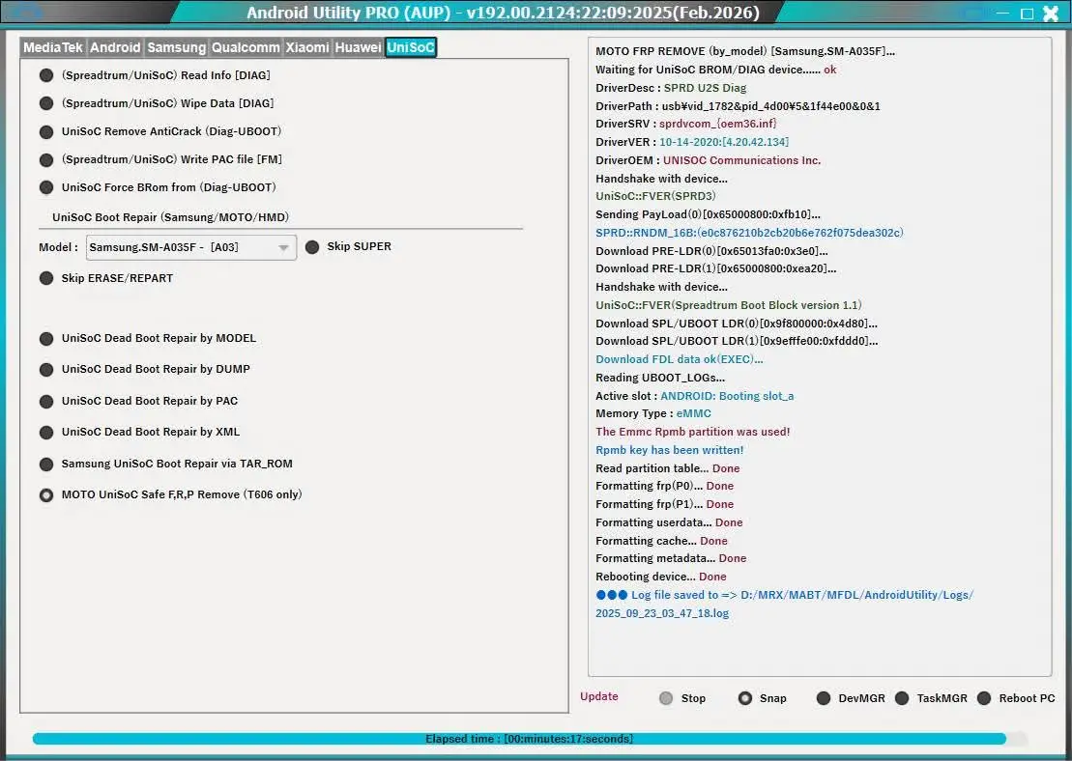Choose Dead Boot Repair by XML

pos(46,433)
